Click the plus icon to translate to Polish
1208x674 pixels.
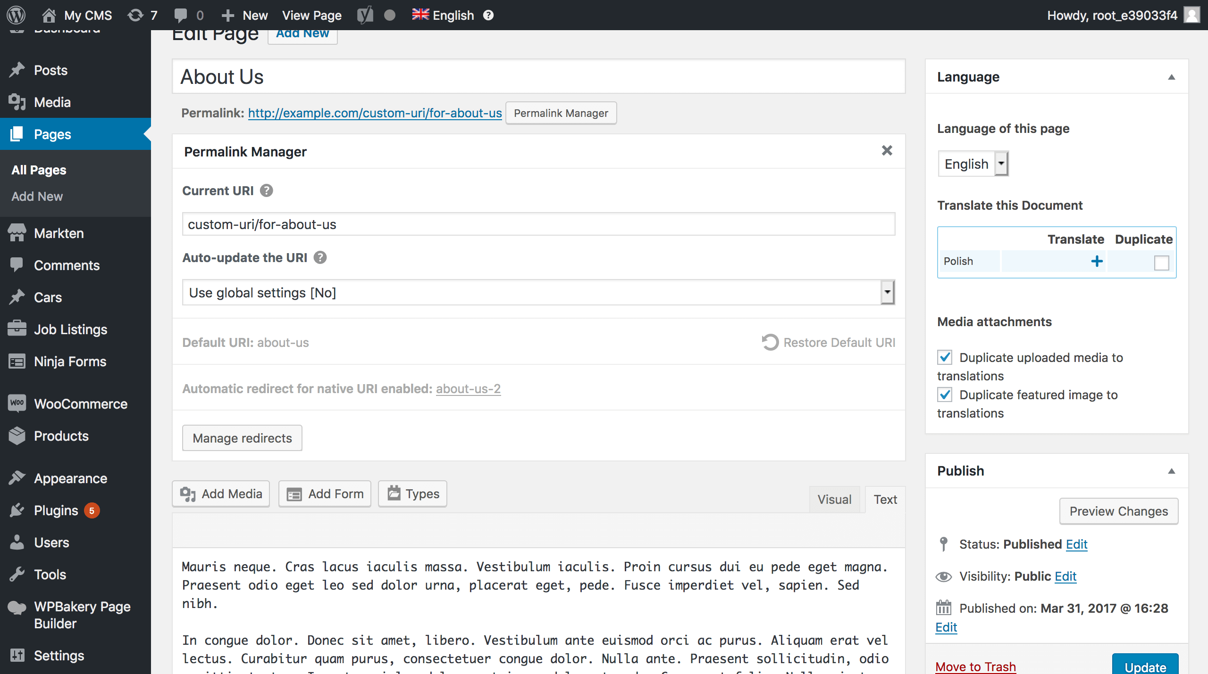tap(1097, 262)
